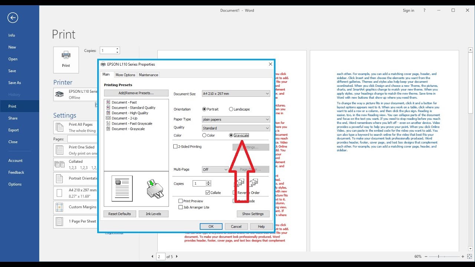Click the A4 paper size icon in Settings
Screen dimensions: 475x267
[59, 193]
